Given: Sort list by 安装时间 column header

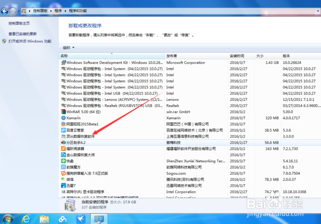Looking at the screenshot, I should tap(241, 56).
